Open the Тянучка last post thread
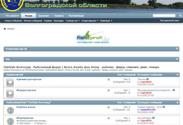183x125 pixels. coord(141,79)
